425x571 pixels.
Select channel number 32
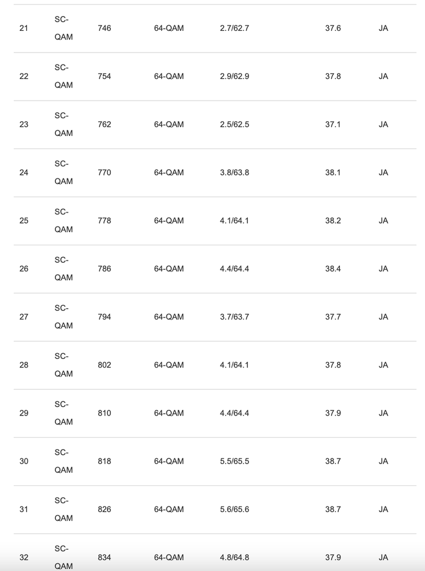[23, 557]
